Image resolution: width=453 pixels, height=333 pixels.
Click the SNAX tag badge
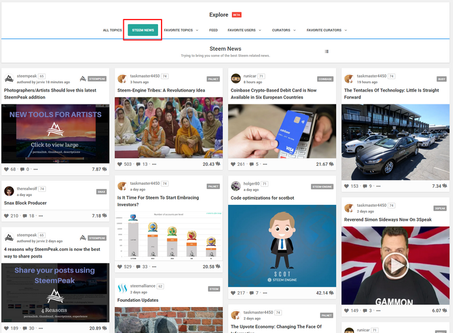[x=101, y=192]
